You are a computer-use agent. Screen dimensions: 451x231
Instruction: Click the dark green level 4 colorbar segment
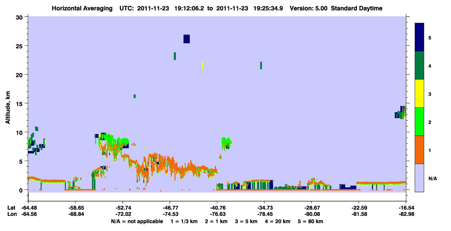tap(419, 65)
